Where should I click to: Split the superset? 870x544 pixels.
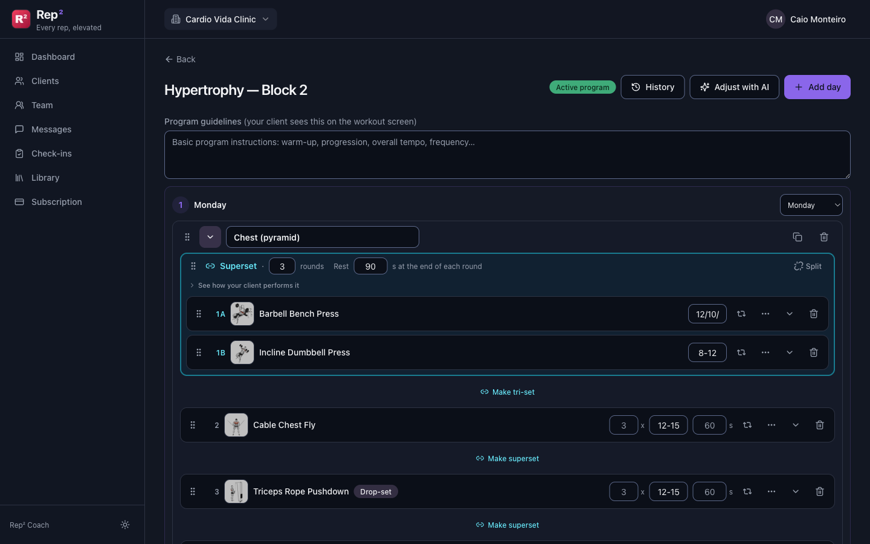[807, 266]
